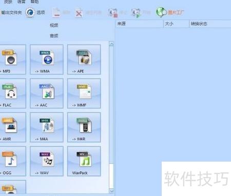Pick the MMF conversion format tile
Screen dimensions: 231x196
tap(84, 93)
